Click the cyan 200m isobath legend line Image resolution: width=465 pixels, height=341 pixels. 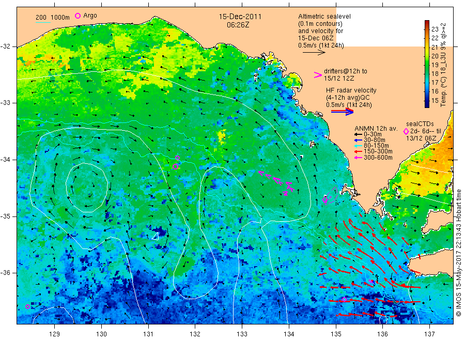[x=43, y=22]
